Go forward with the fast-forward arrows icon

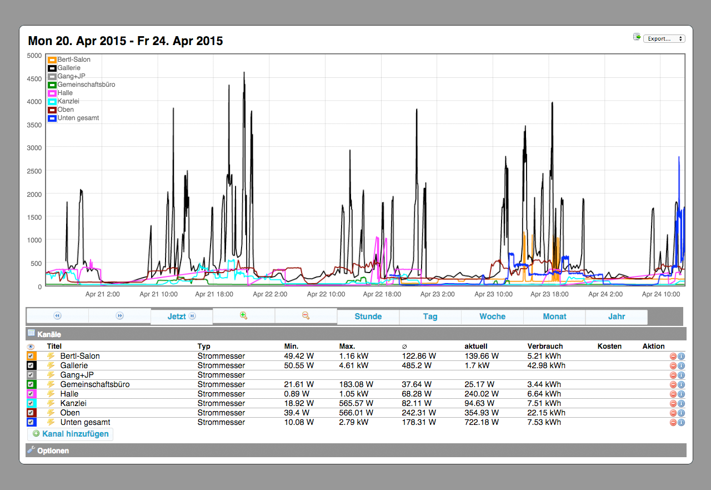[x=119, y=315]
